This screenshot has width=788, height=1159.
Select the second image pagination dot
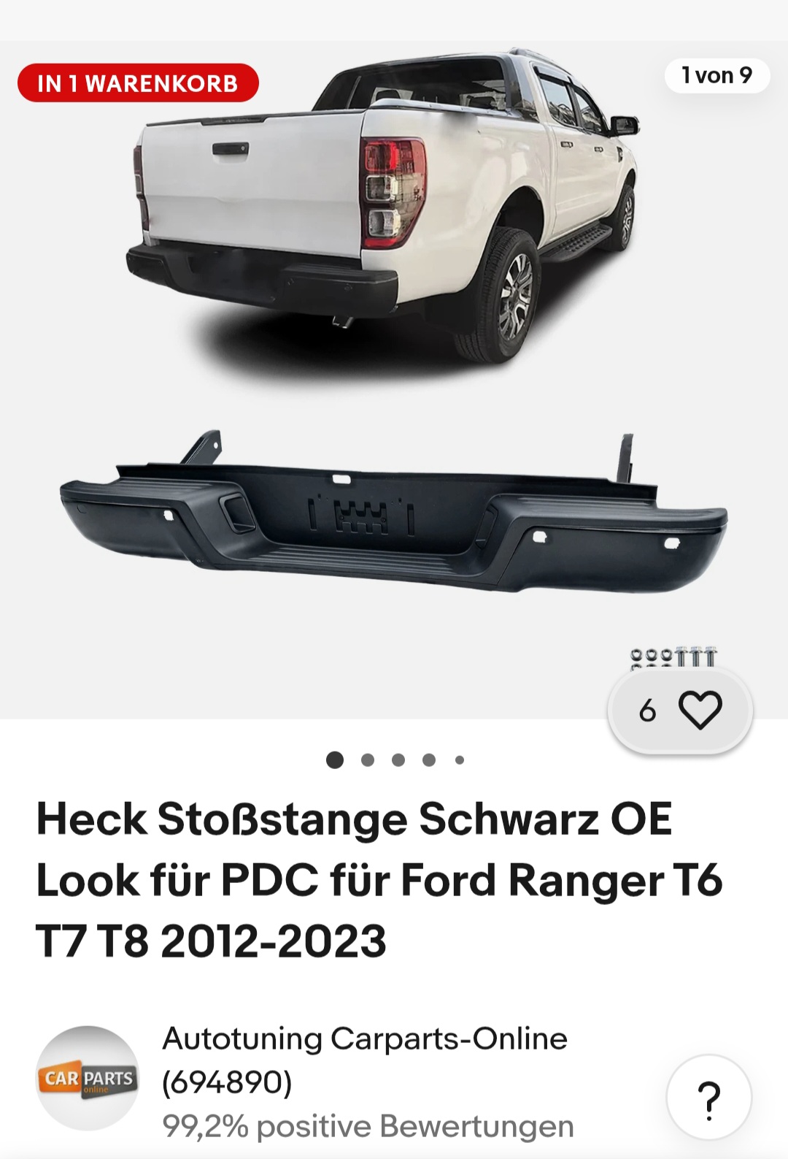pos(368,760)
